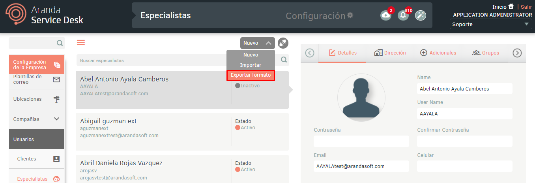
Task: Click the cloud download notifications icon
Action: (385, 15)
